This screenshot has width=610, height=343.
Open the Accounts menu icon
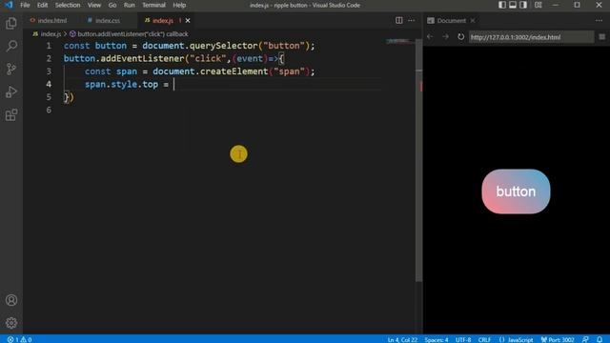11,300
